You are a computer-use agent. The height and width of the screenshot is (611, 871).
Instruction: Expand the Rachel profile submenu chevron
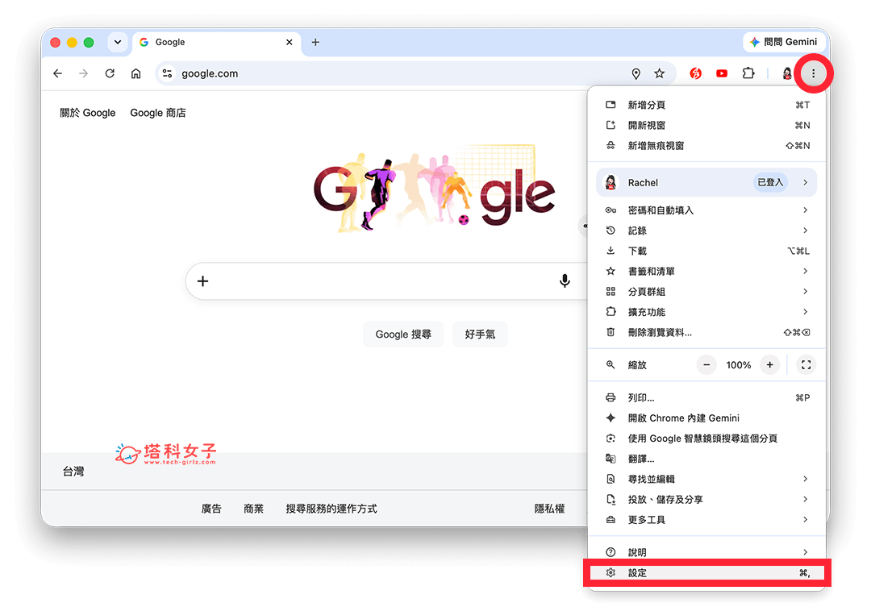[805, 183]
